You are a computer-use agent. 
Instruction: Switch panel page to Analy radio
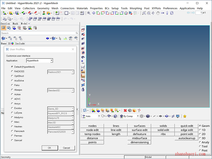click(200, 142)
